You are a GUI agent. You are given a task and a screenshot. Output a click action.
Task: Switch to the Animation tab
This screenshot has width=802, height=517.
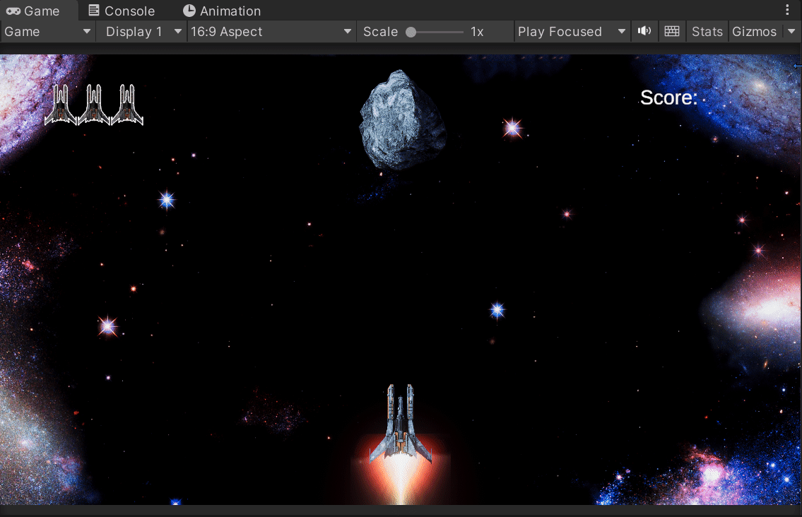[221, 11]
